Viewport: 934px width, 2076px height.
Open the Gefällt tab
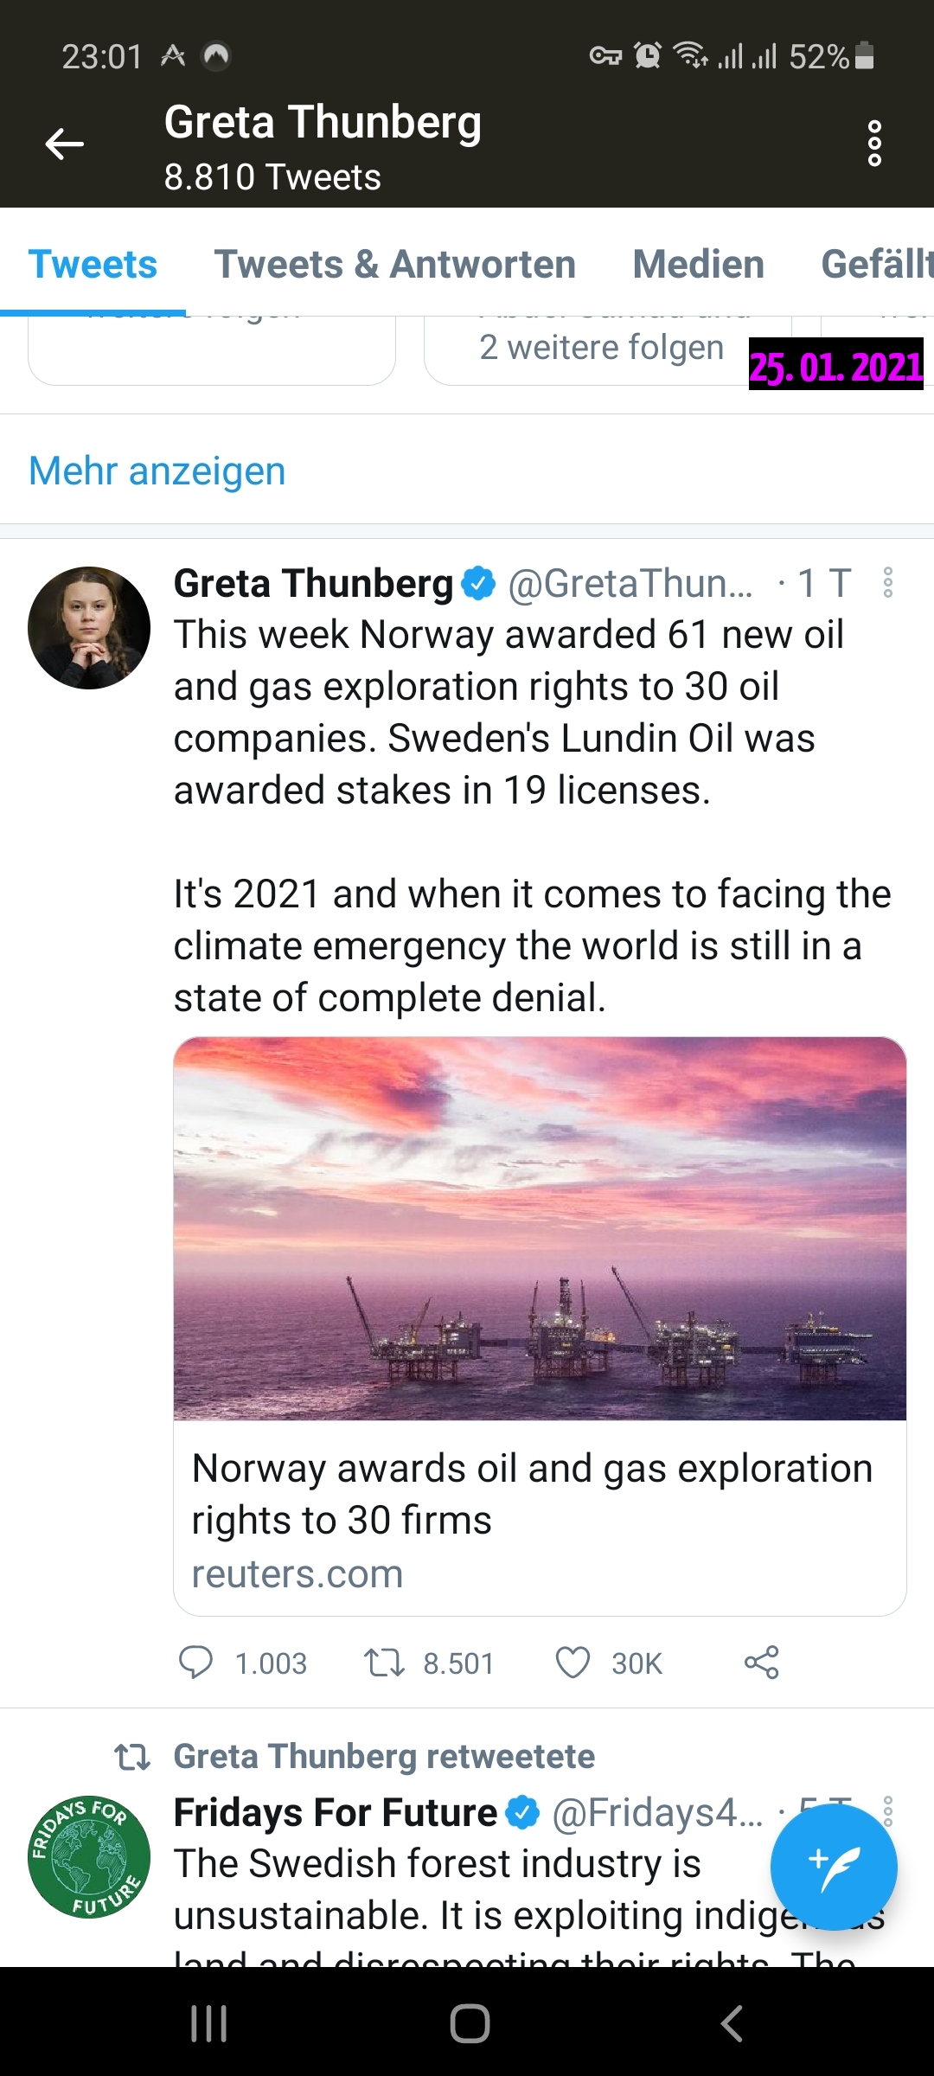tap(875, 265)
